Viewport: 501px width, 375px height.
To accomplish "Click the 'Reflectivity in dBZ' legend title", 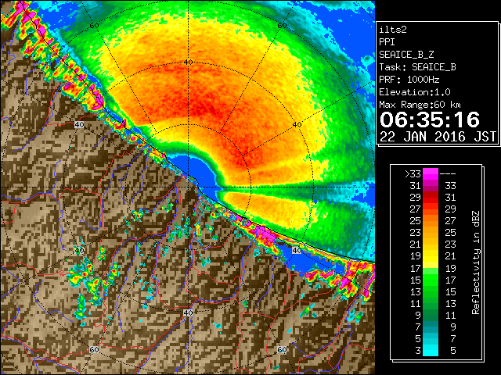I will [x=475, y=262].
